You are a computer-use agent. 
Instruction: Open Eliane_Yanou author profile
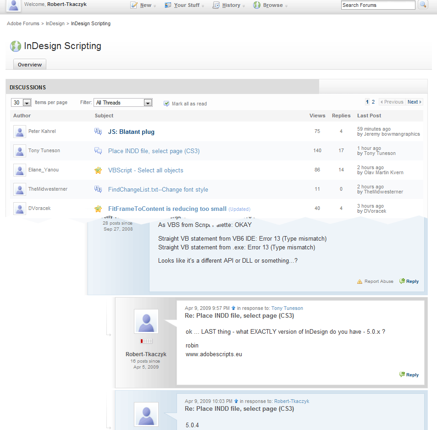coord(44,170)
